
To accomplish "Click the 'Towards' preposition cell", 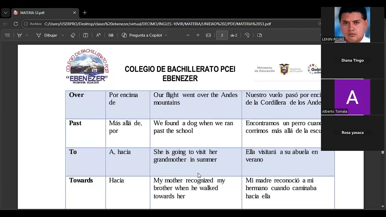I will pyautogui.click(x=86, y=193).
